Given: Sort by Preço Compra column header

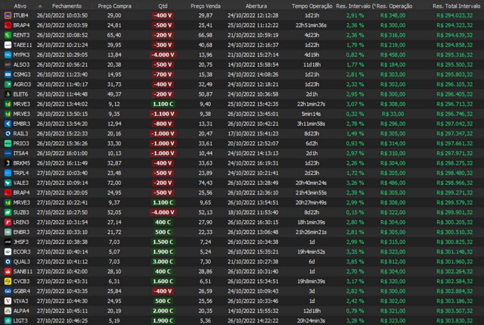Looking at the screenshot, I should 114,6.
